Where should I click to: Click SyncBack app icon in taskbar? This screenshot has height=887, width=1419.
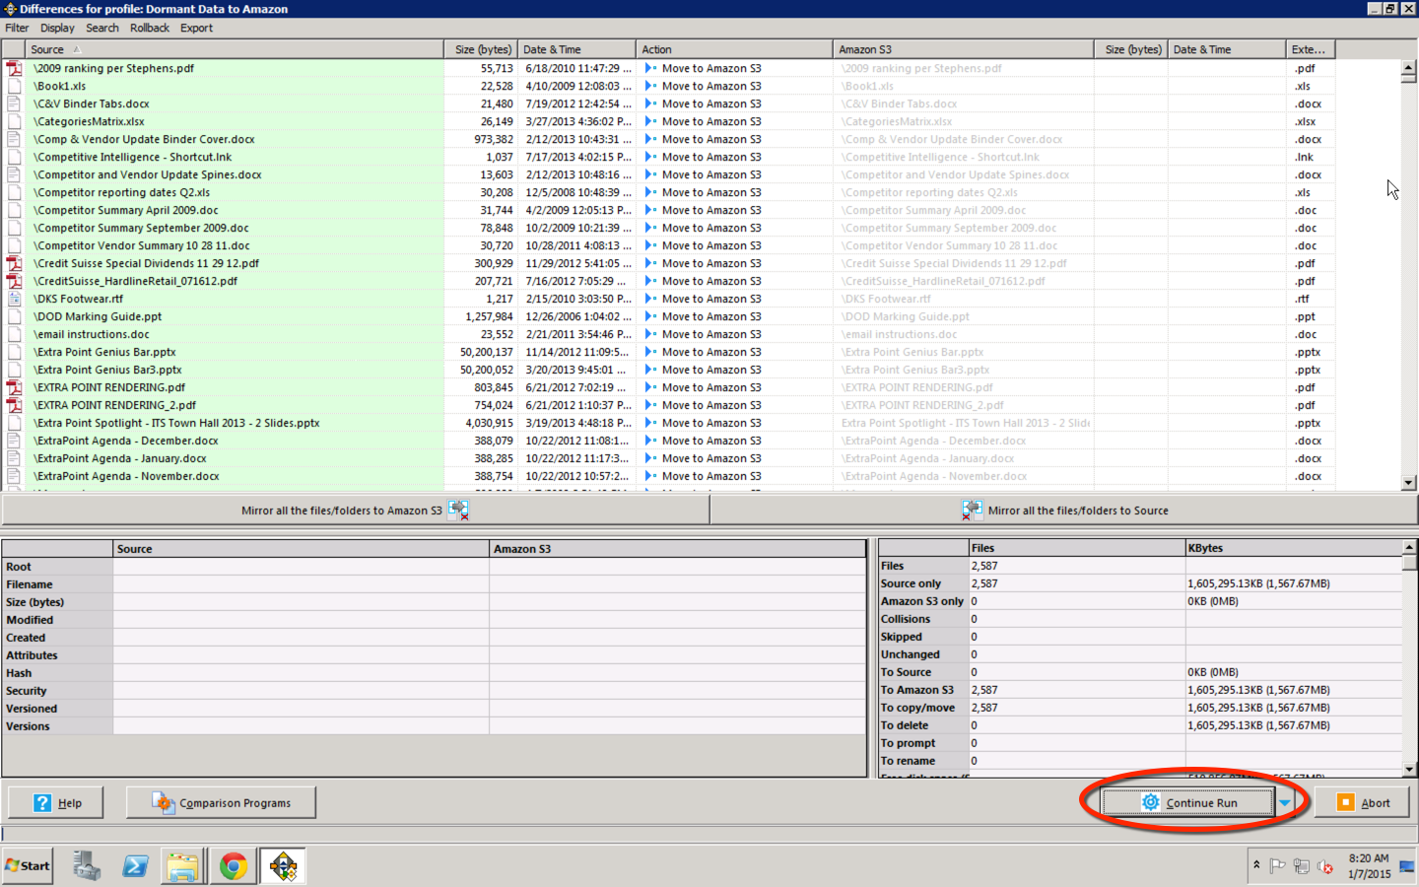pos(283,865)
